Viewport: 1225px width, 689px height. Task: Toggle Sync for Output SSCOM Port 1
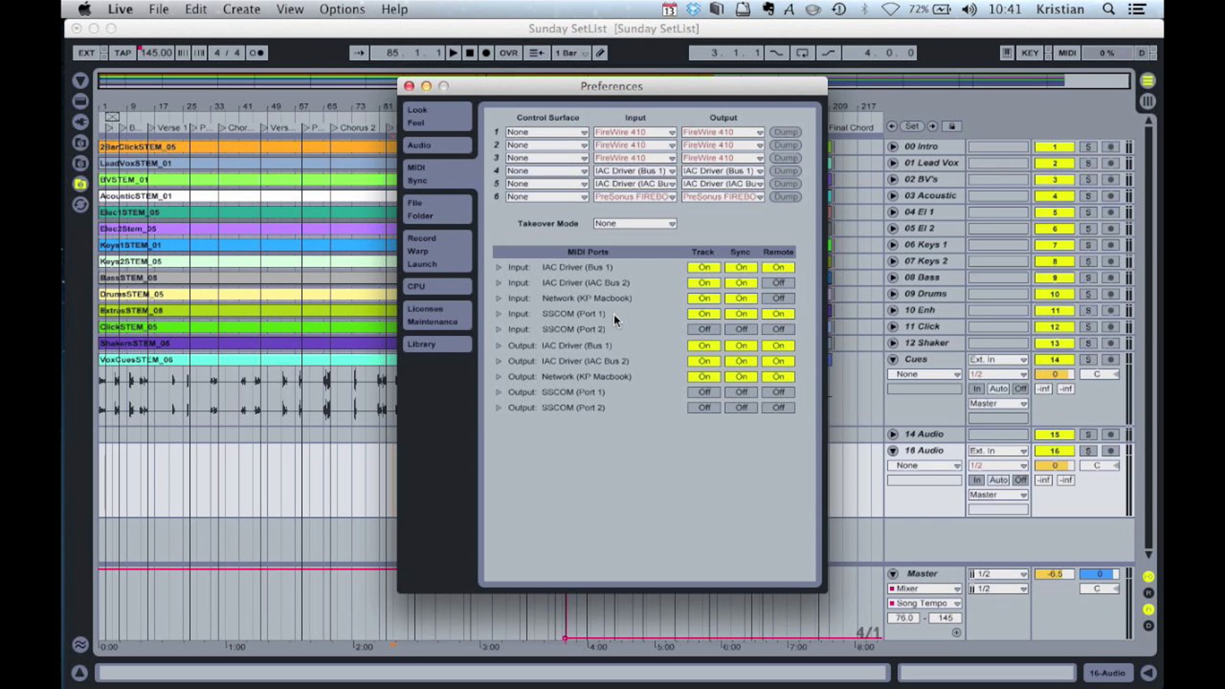click(x=741, y=392)
